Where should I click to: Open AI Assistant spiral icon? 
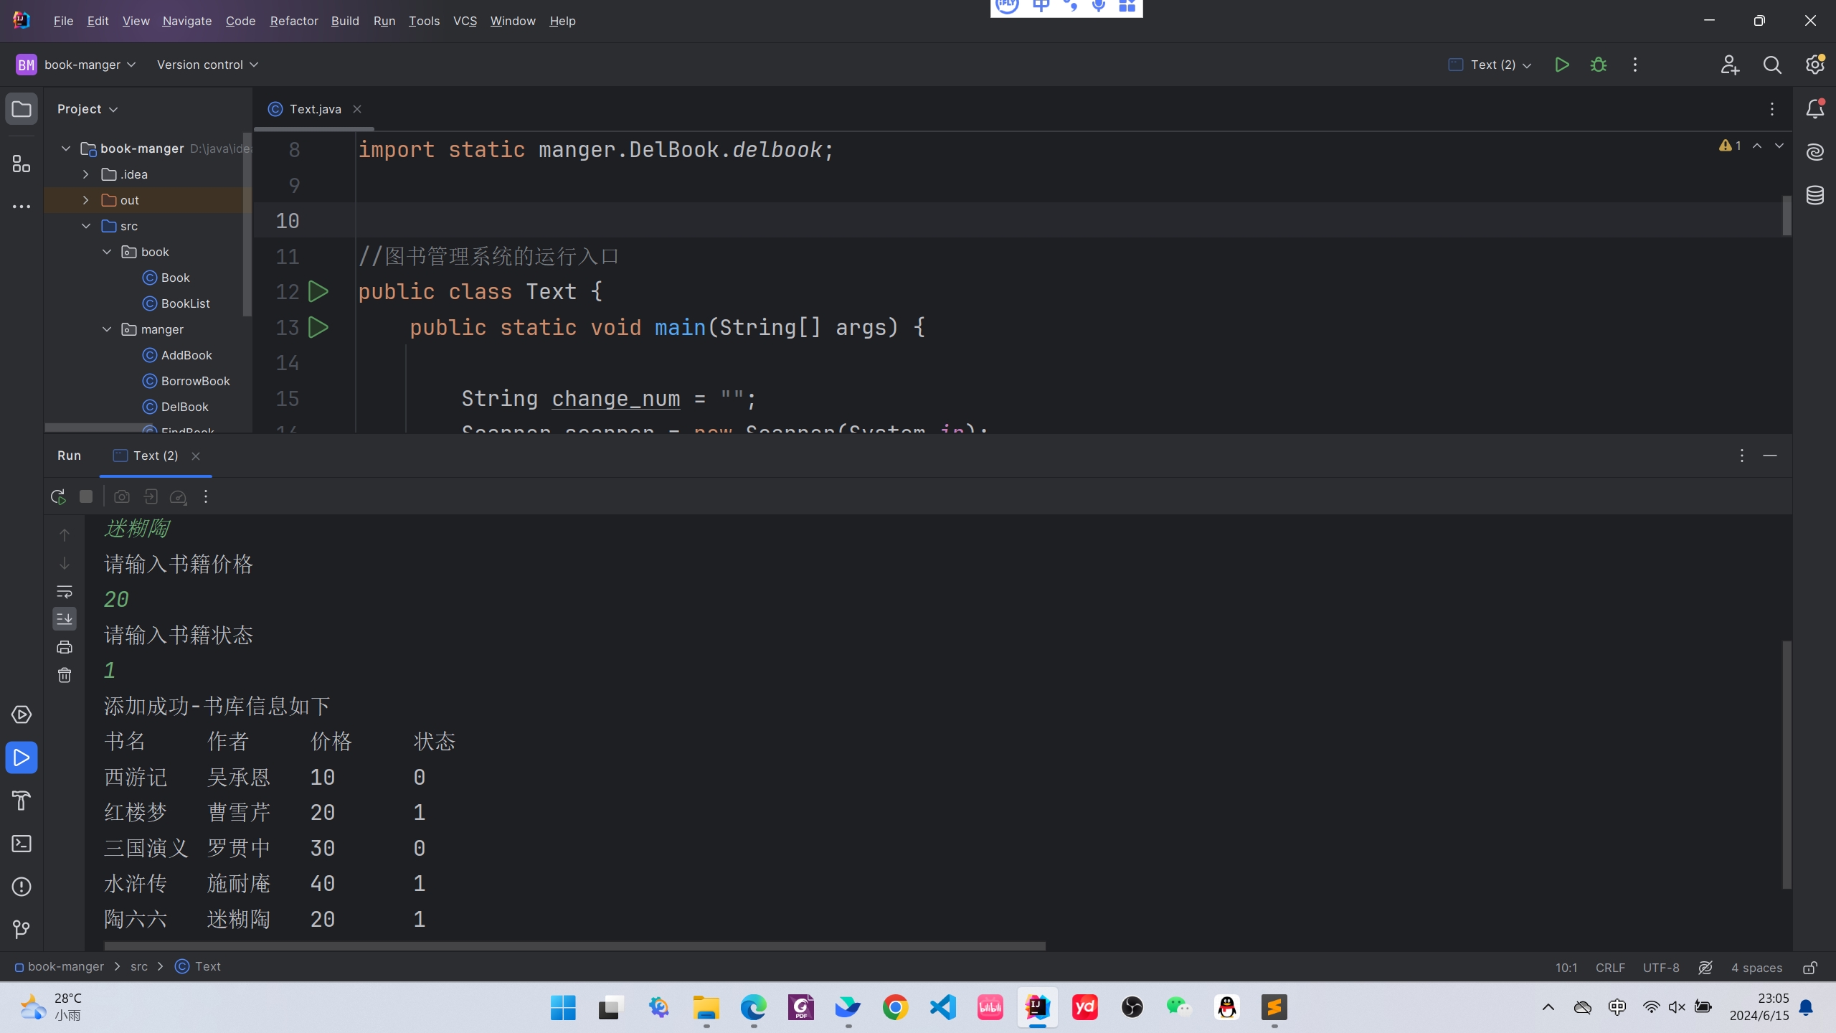1815,152
